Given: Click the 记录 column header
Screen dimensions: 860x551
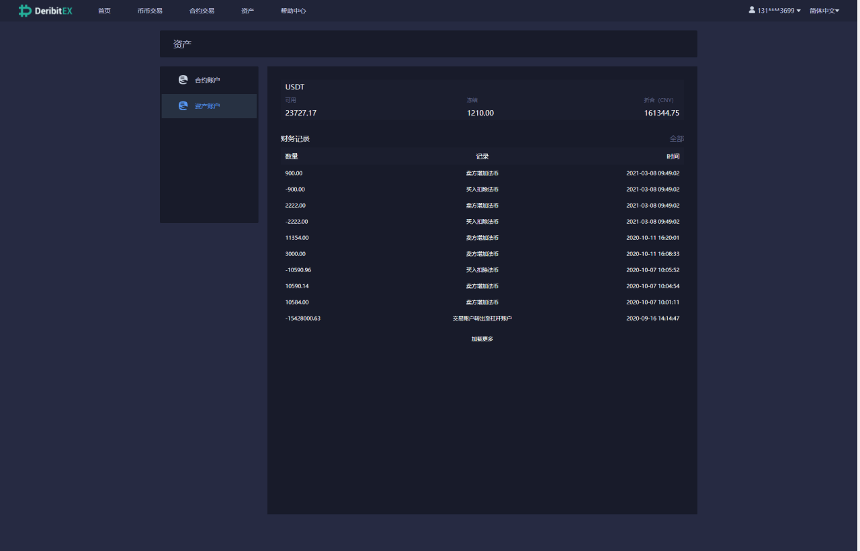Looking at the screenshot, I should [x=482, y=157].
